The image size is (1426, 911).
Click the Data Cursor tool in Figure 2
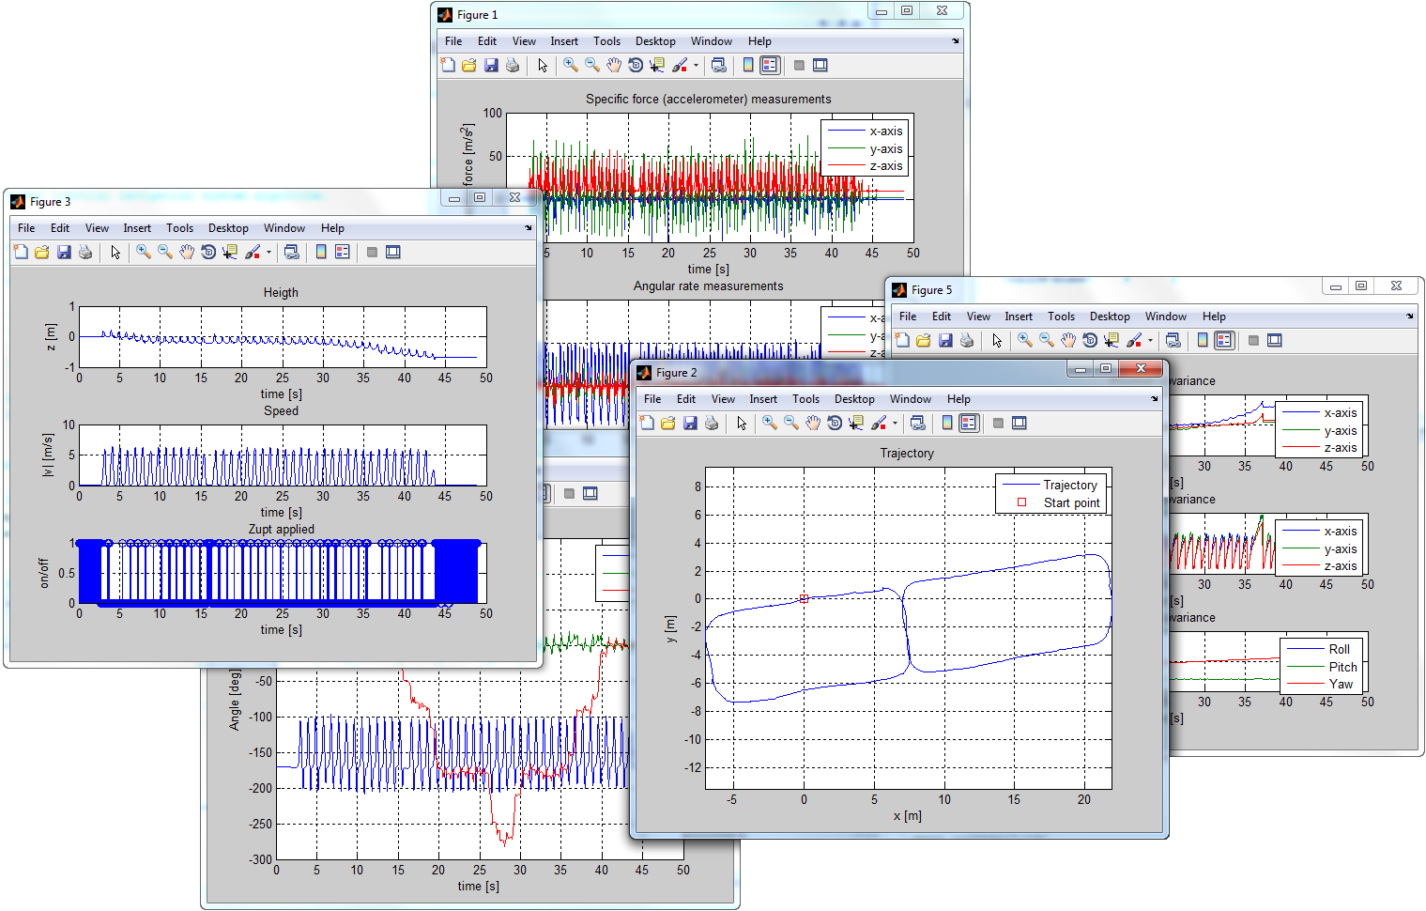[856, 424]
